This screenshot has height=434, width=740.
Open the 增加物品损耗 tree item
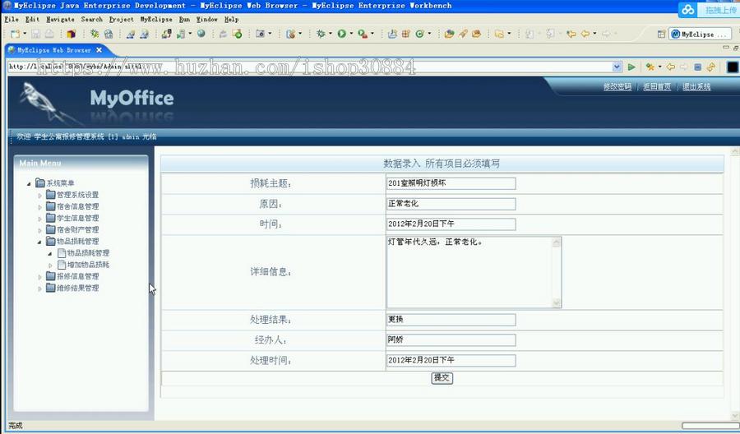tap(88, 265)
